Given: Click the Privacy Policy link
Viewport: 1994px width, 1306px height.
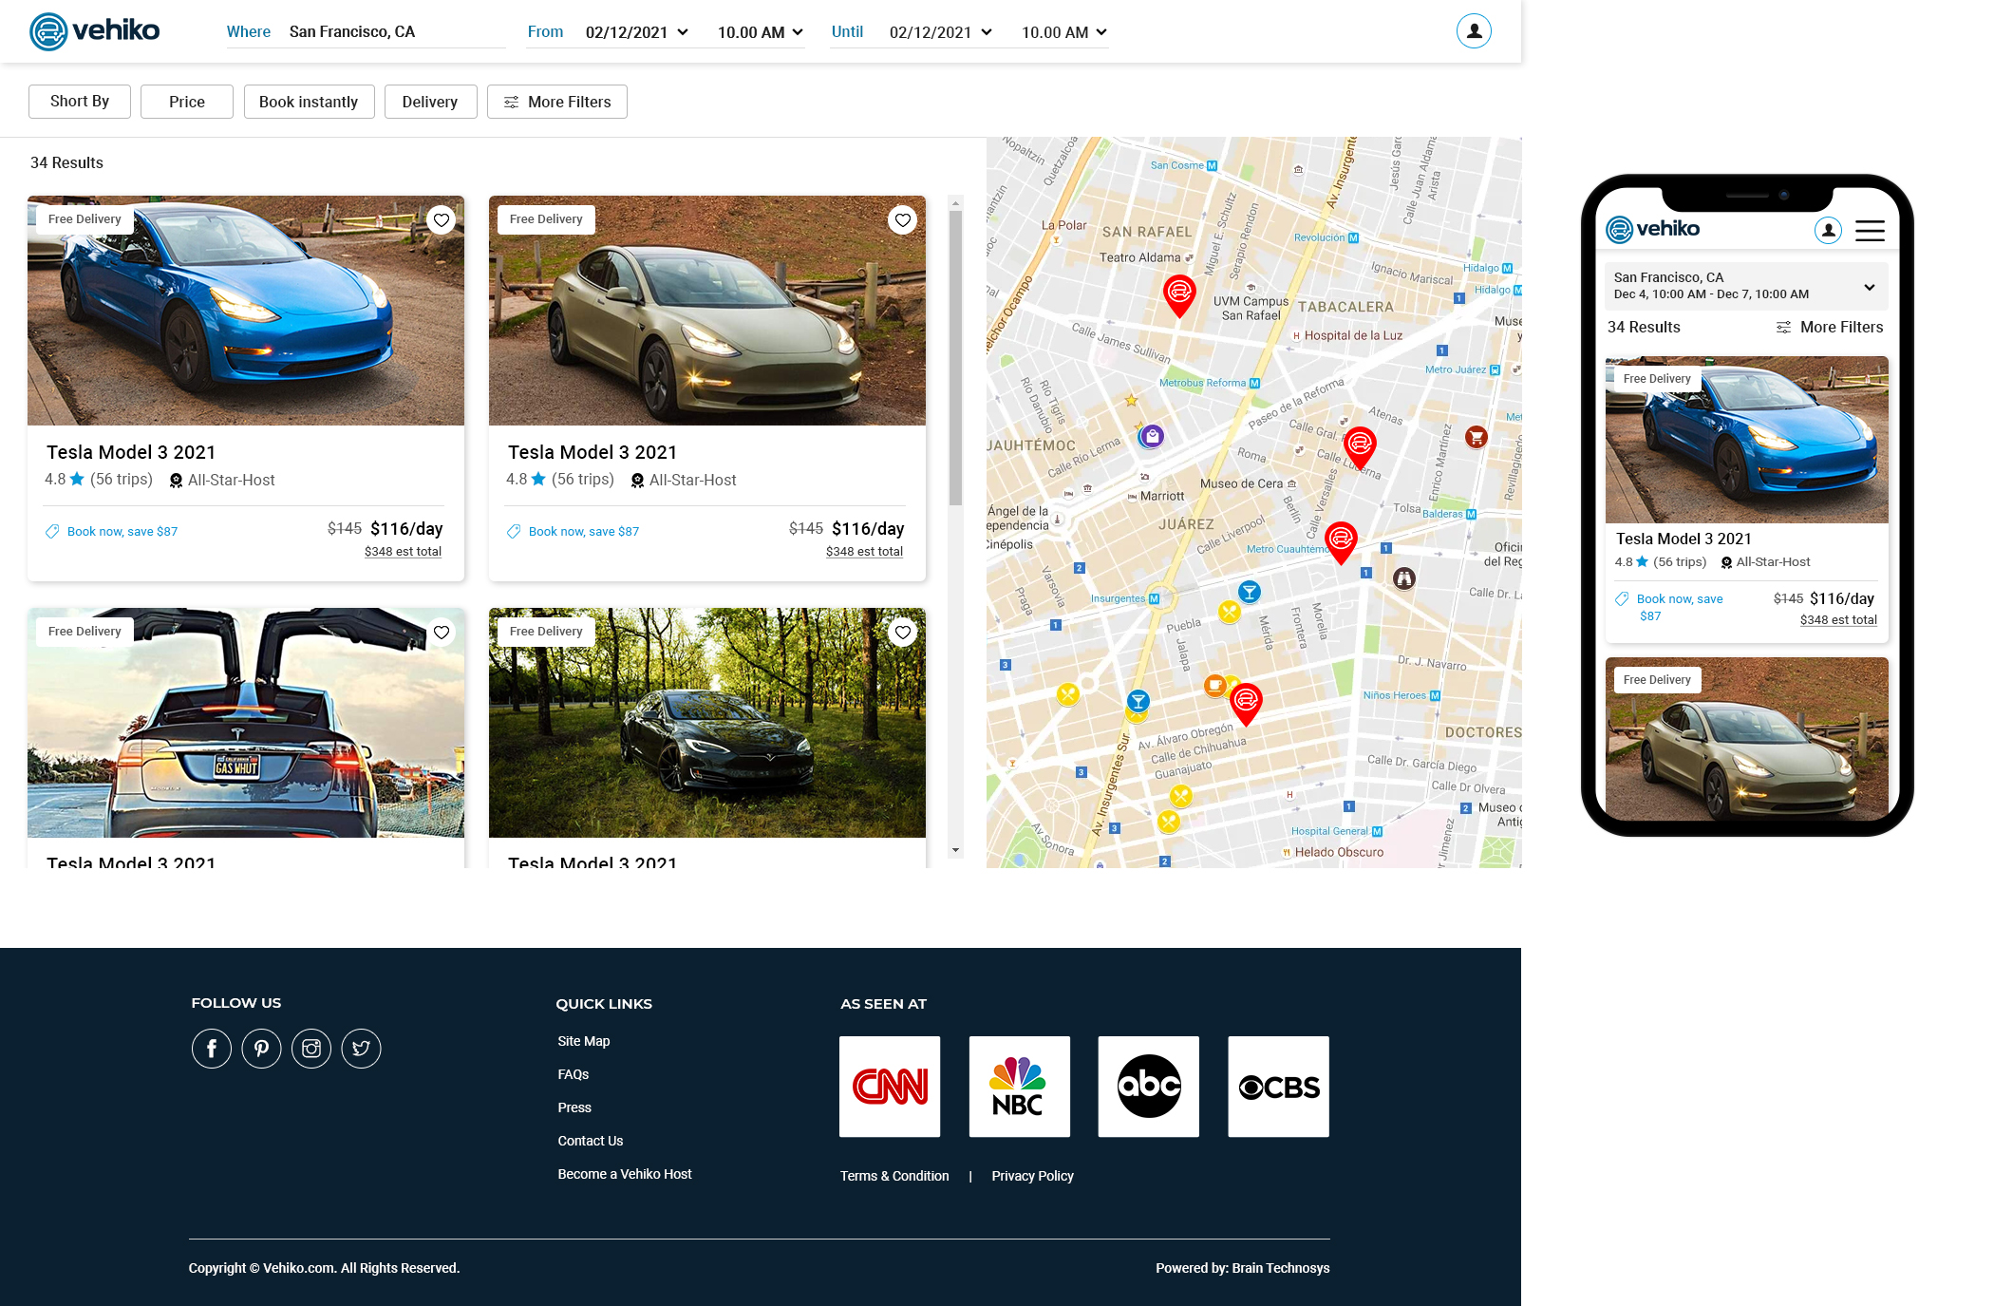Looking at the screenshot, I should [1032, 1176].
